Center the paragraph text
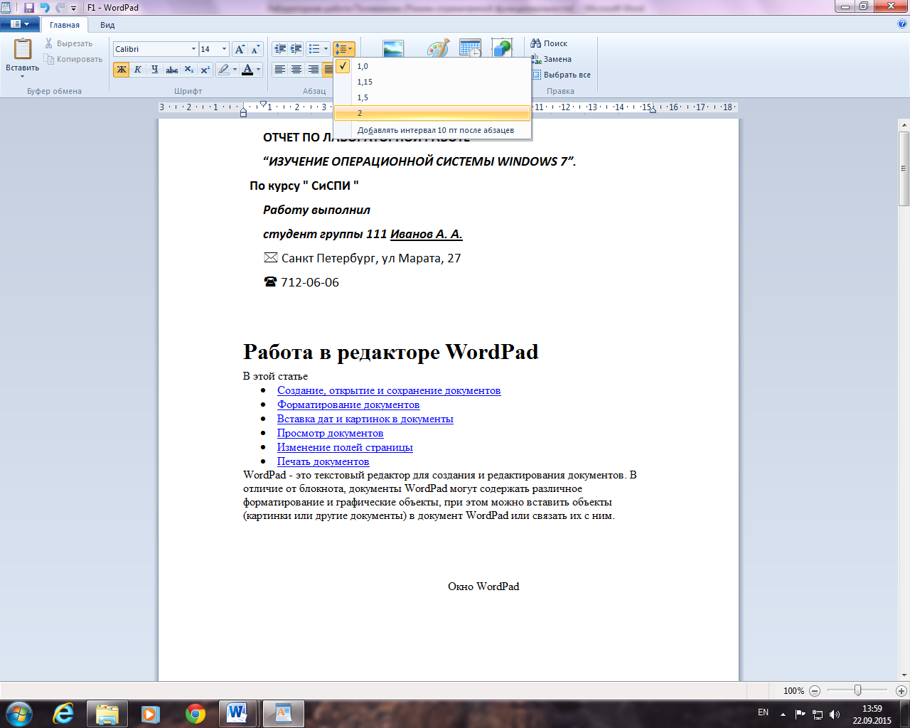The height and width of the screenshot is (728, 910). click(x=296, y=70)
